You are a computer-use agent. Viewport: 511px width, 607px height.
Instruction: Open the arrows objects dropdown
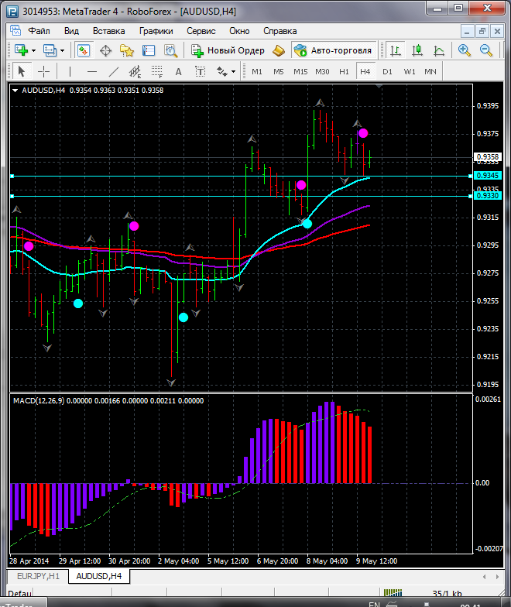(225, 71)
